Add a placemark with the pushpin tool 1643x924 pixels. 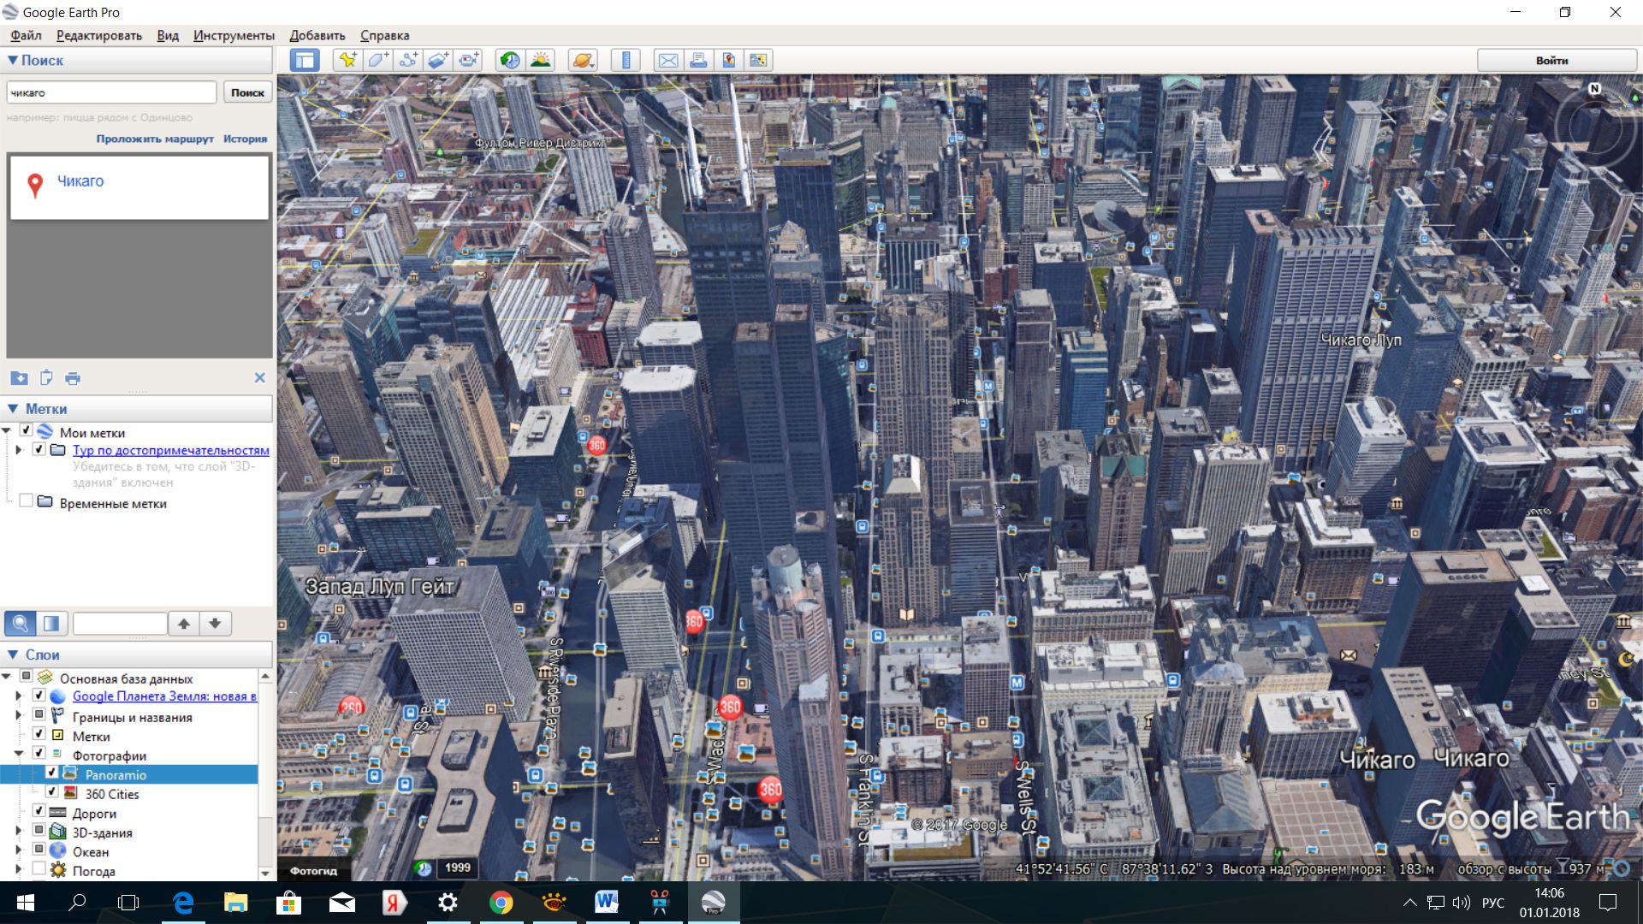click(x=347, y=60)
